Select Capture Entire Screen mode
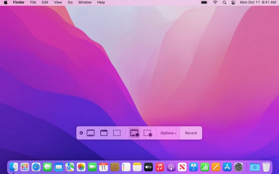Viewport: 279px width, 174px height. click(91, 133)
